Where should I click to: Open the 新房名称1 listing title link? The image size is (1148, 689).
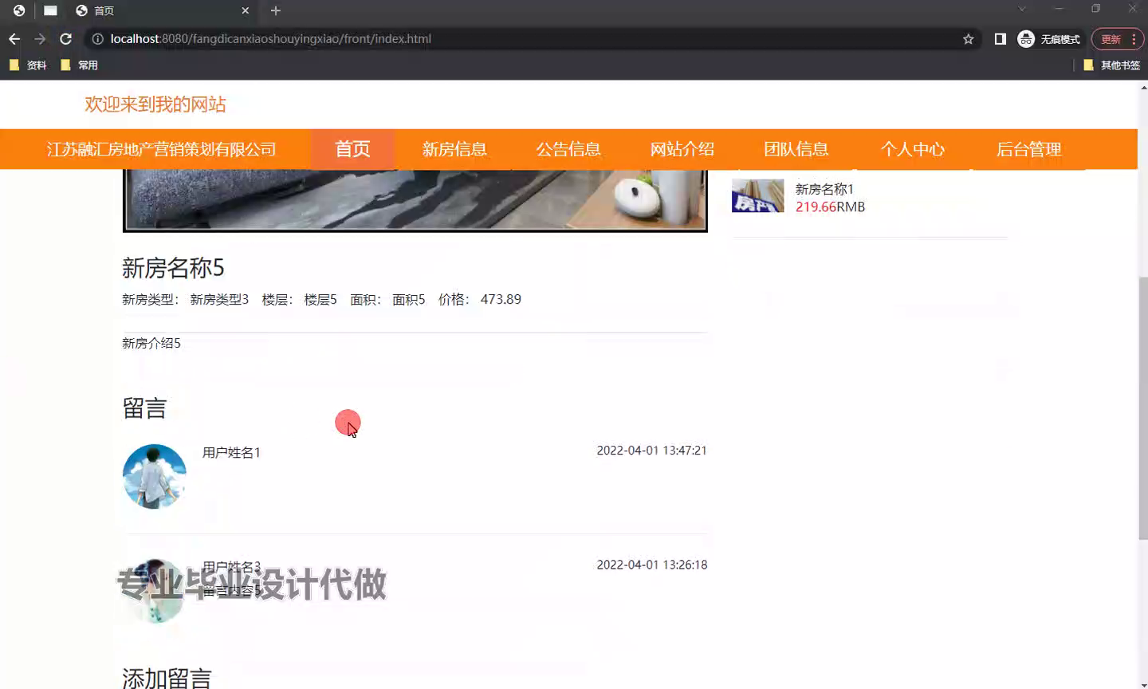(824, 189)
